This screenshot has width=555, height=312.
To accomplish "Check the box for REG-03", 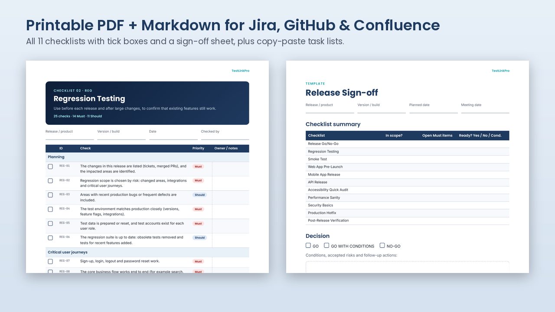I will coord(50,195).
